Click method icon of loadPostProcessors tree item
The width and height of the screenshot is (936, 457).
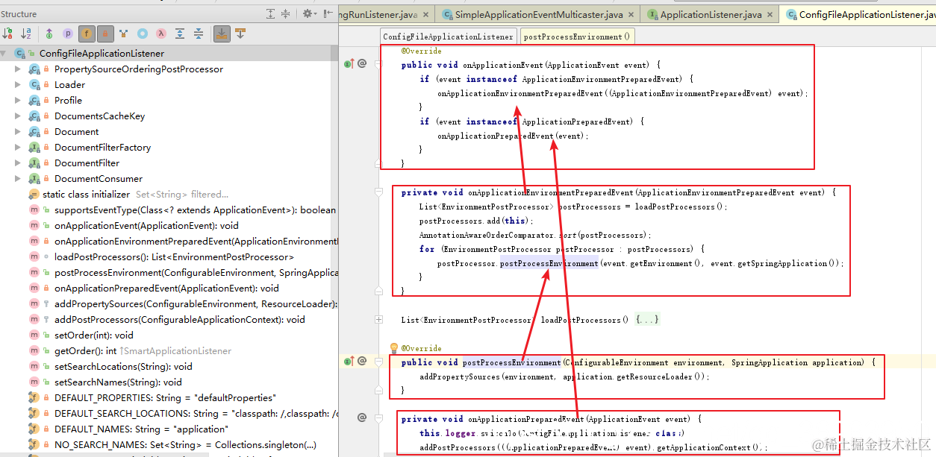pos(34,257)
